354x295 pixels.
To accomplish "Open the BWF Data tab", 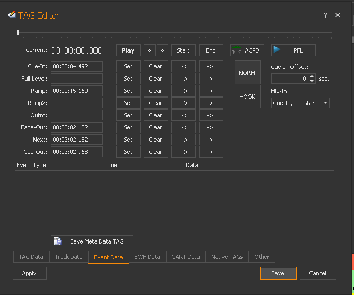I will pyautogui.click(x=147, y=257).
